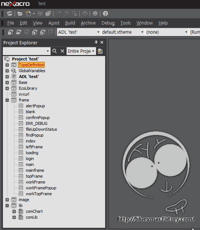Screen dimensions: 200x230
Task: Click the Save All stacked disks icon
Action: coord(48,14)
